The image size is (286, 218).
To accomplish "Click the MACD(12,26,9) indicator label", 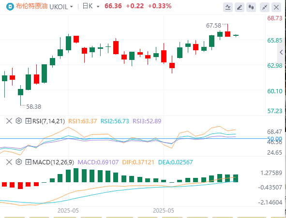I will point(53,162).
